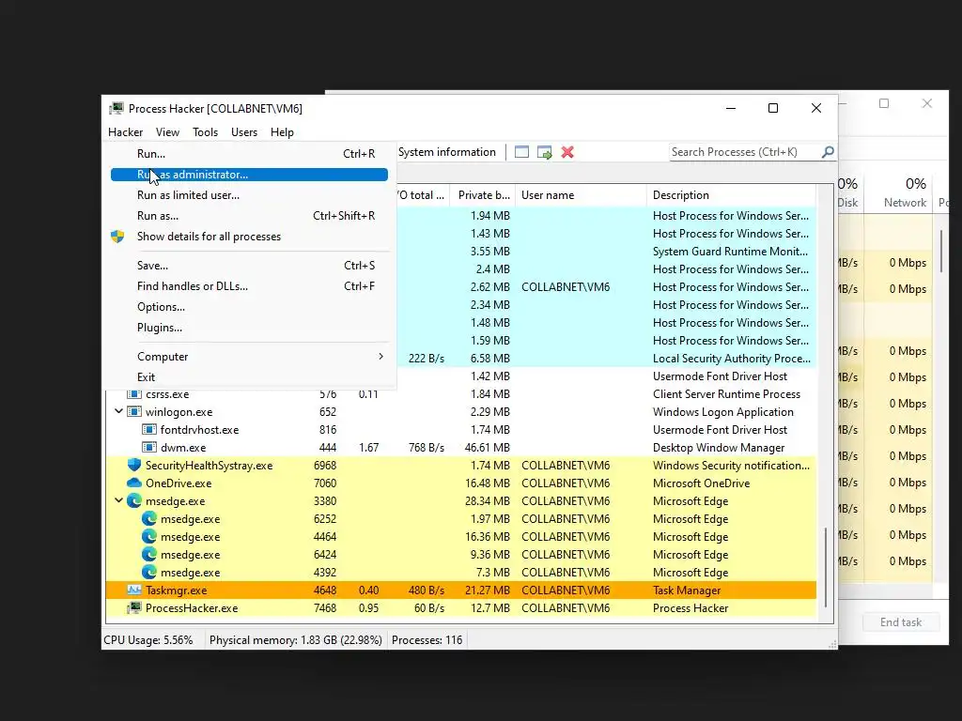Screen dimensions: 962x721
Task: Sort by the I/O total column header
Action: pyautogui.click(x=423, y=195)
